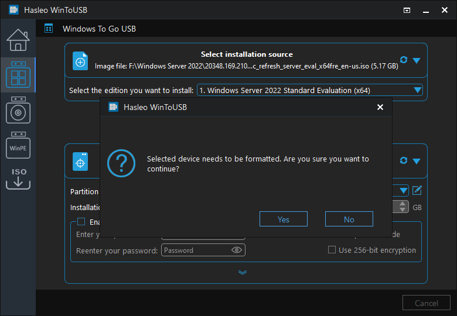The image size is (457, 316).
Task: Select the WinPE bootable USB sidebar icon
Action: pos(18,147)
